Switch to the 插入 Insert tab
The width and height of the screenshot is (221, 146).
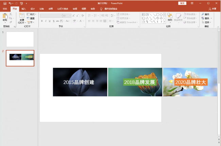(24, 9)
